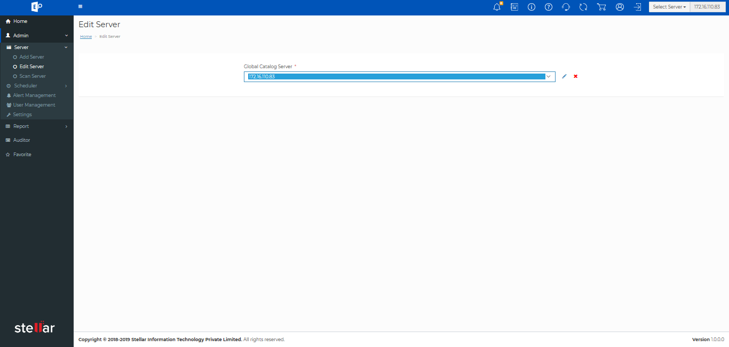
Task: Go to Alert Management
Action: pos(34,95)
